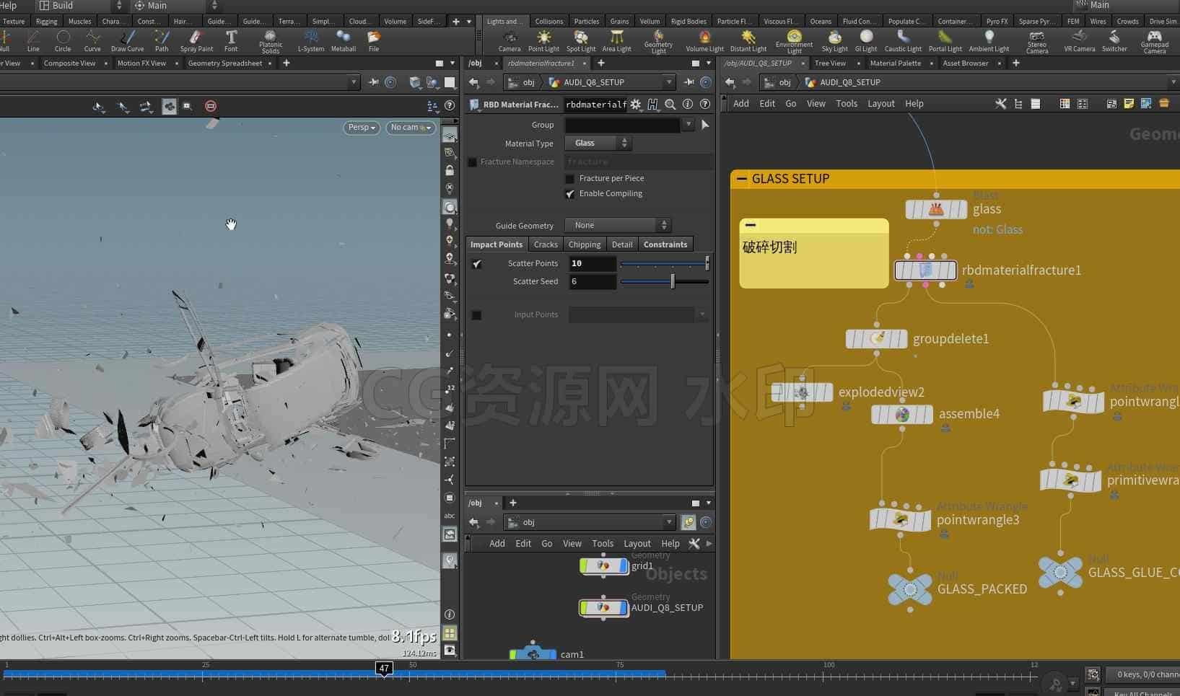Pick the Spray Paint shelf tool
This screenshot has width=1180, height=696.
coord(196,41)
